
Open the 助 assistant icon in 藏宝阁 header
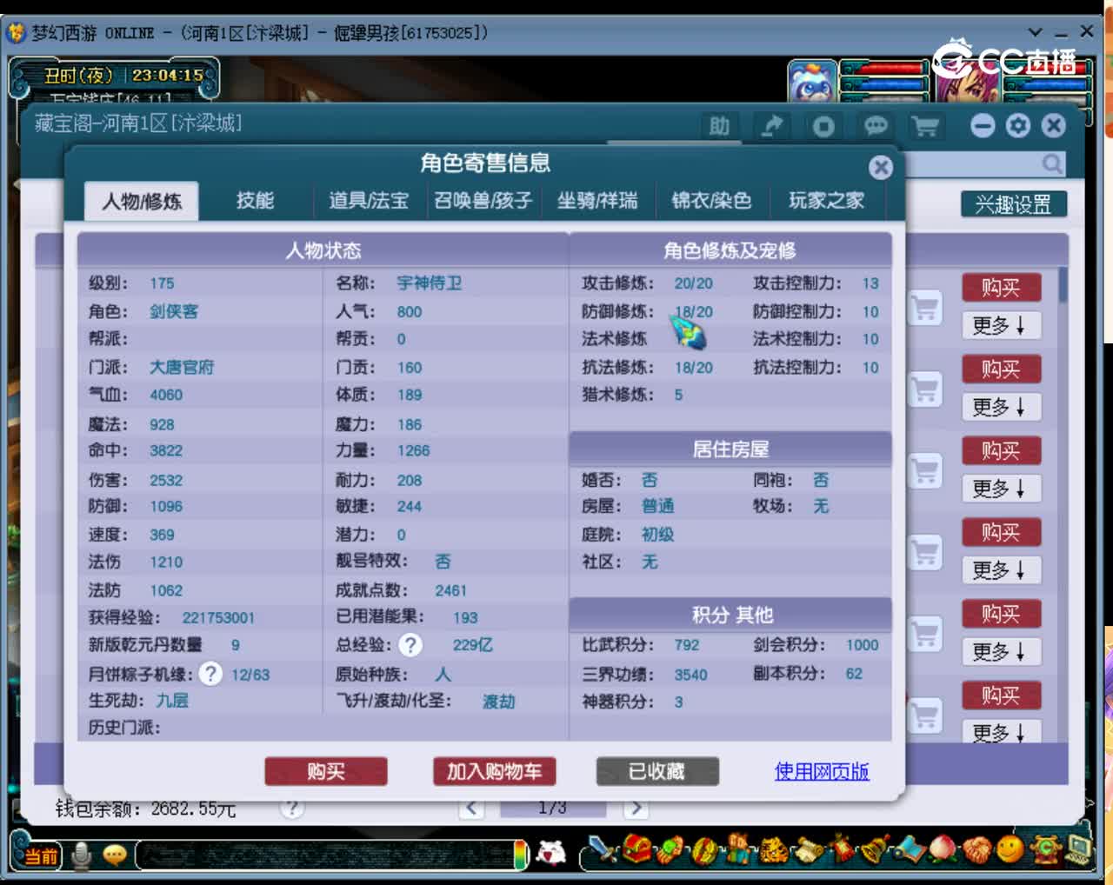[x=719, y=127]
